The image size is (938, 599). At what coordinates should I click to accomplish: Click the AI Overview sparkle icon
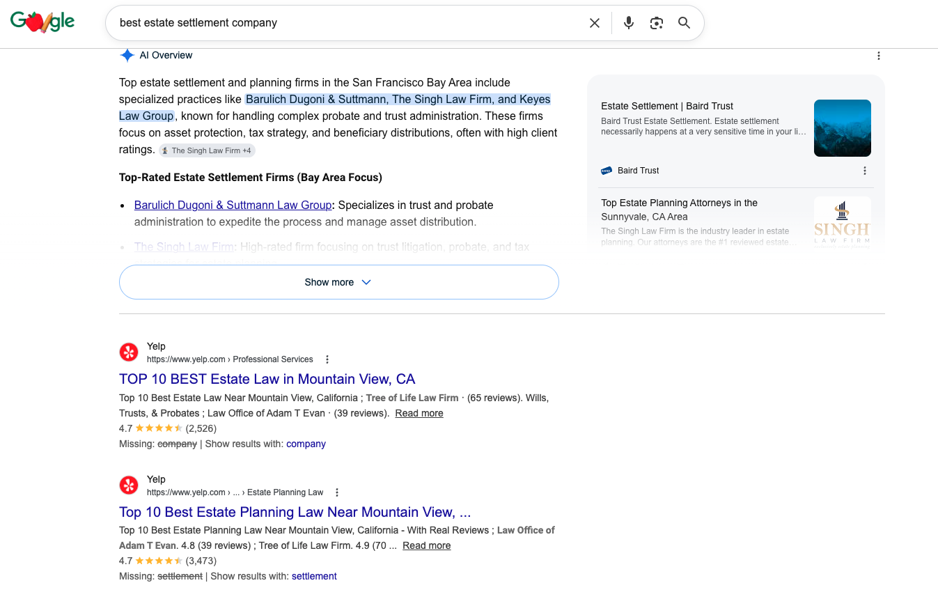pyautogui.click(x=127, y=56)
